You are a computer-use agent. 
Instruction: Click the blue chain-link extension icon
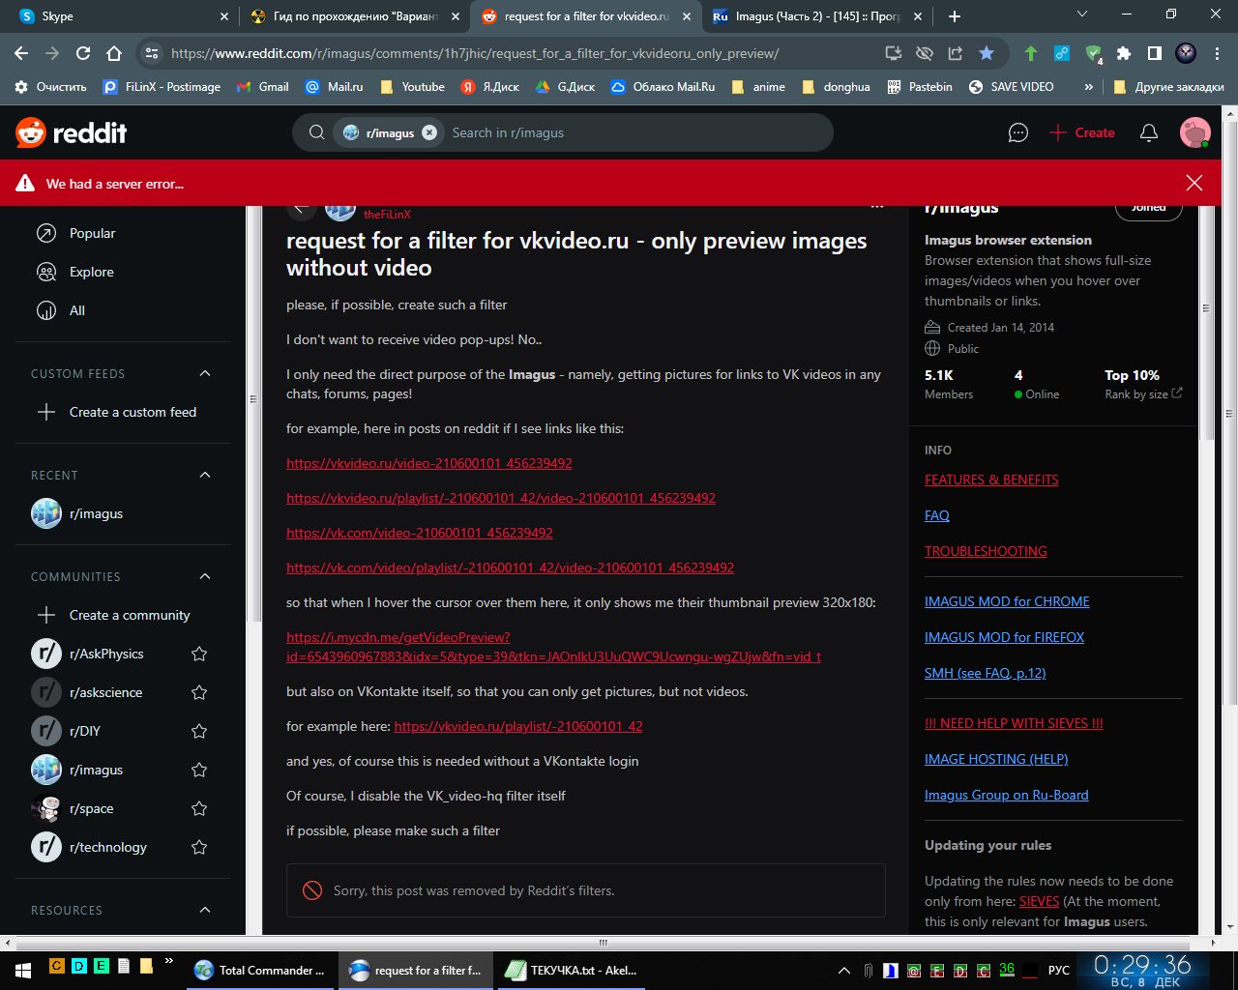point(1062,53)
